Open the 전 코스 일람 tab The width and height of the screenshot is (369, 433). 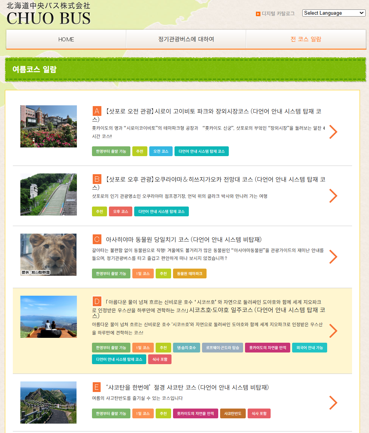[x=306, y=39]
